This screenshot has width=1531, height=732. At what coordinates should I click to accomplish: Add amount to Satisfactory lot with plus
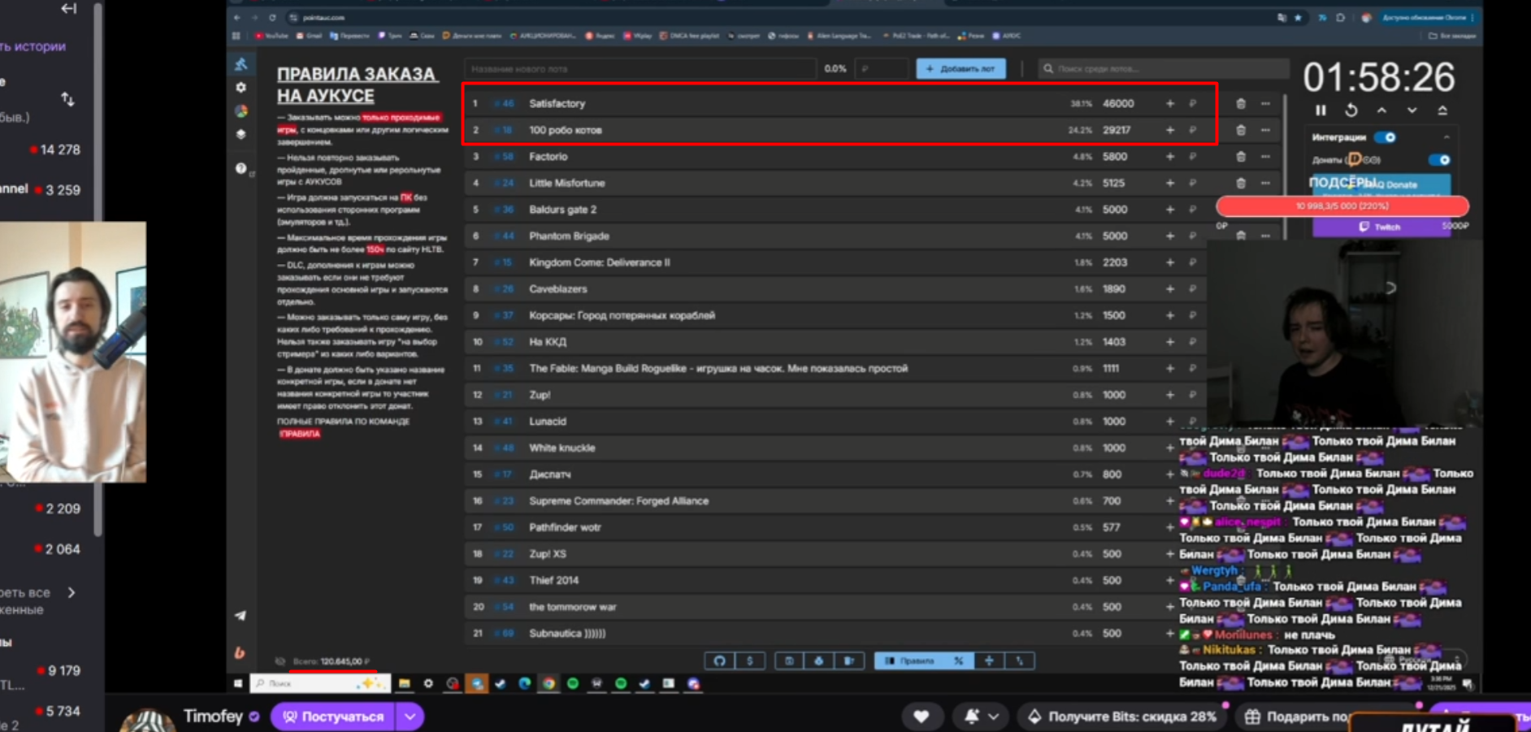1170,103
